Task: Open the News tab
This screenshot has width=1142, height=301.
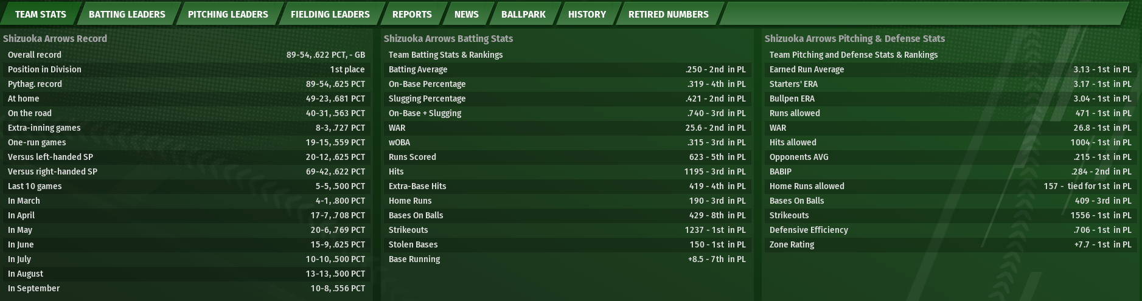Action: click(466, 14)
